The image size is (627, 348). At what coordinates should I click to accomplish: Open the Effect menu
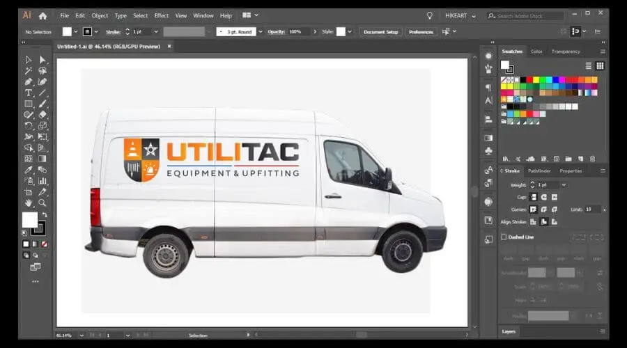point(162,15)
